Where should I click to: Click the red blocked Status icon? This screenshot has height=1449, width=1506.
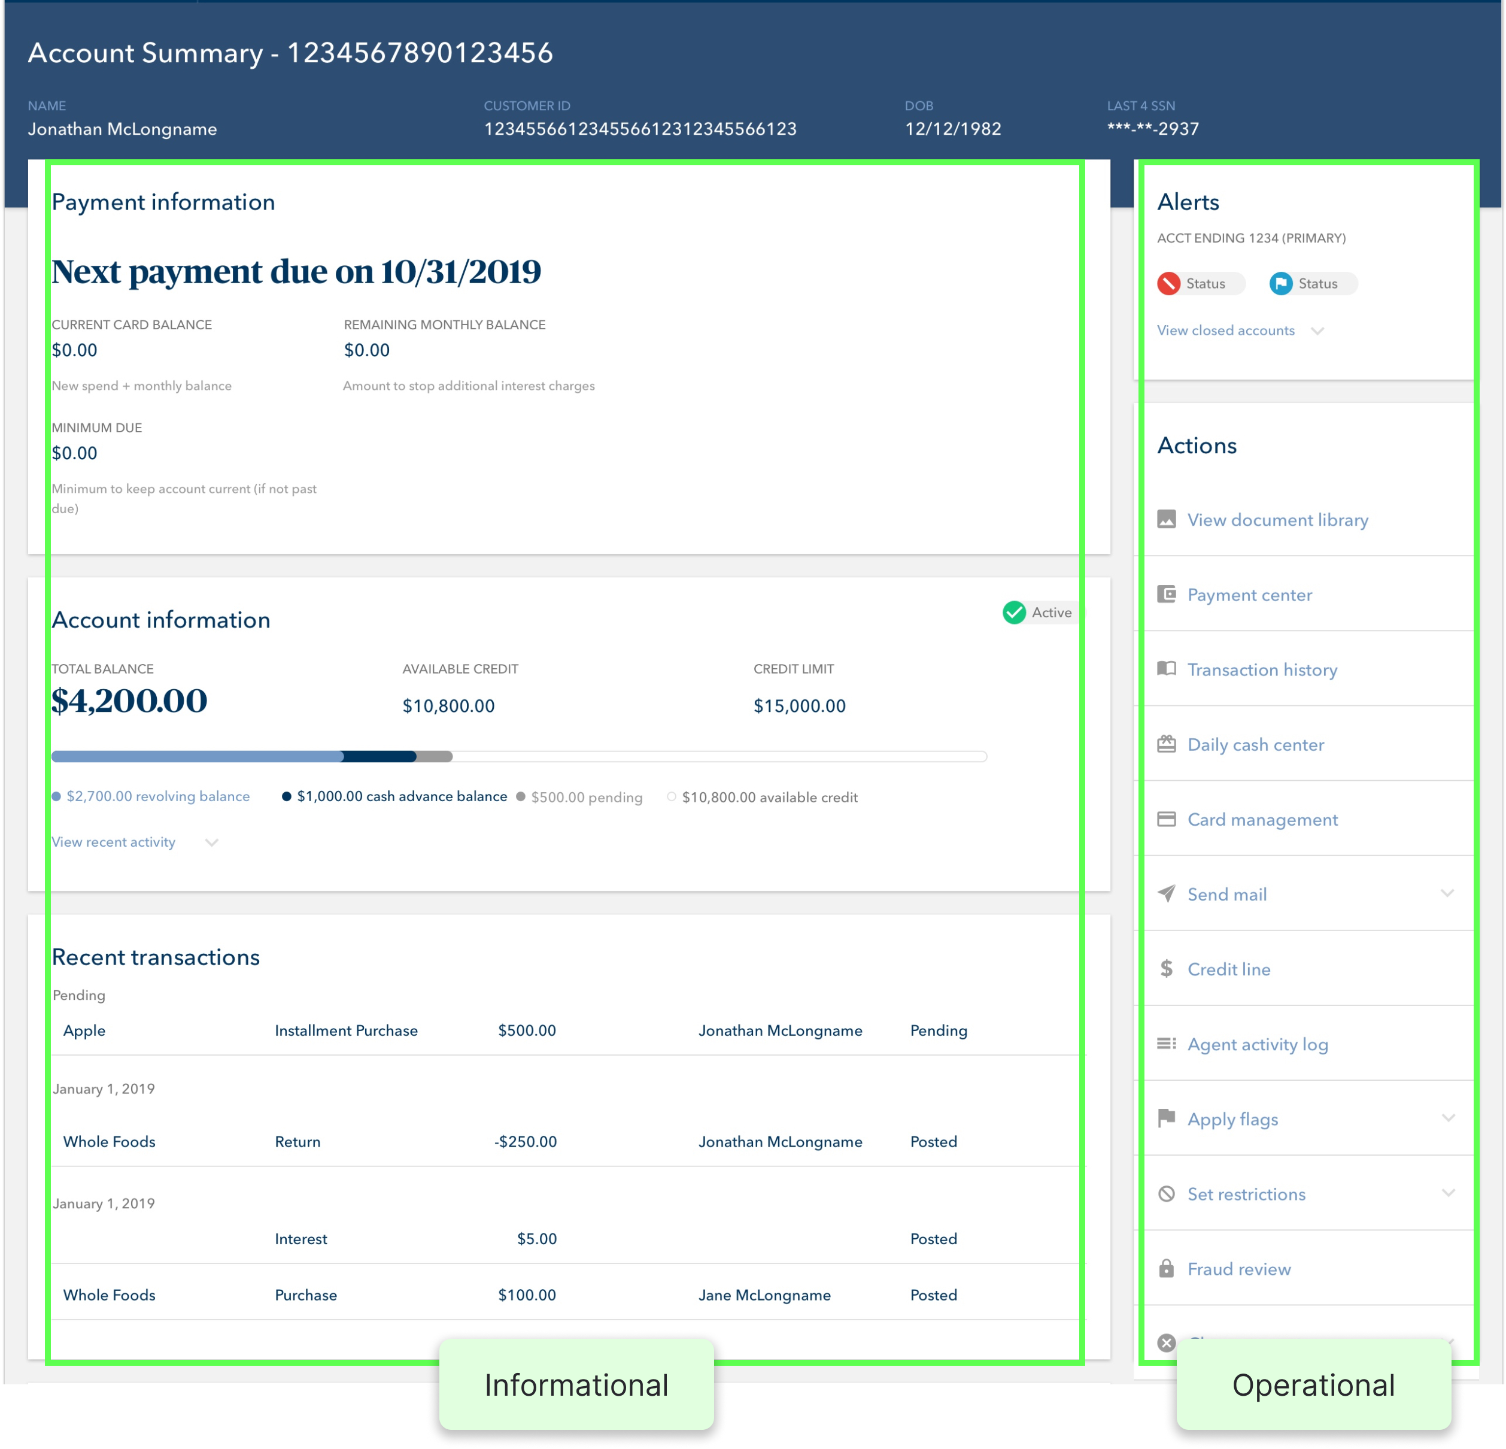pos(1168,284)
